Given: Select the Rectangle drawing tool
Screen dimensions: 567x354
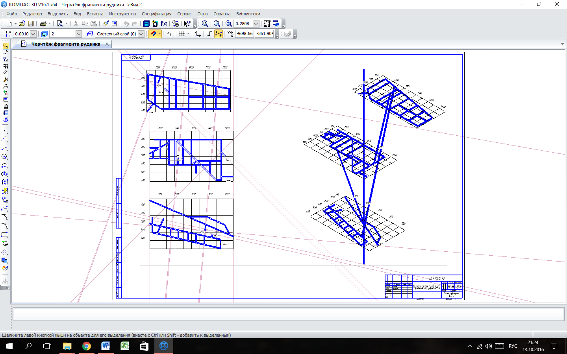Looking at the screenshot, I should (5, 234).
